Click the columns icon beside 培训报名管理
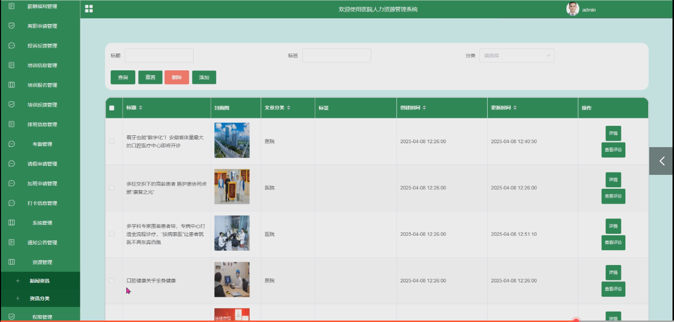Screen dimensions: 674x322 coord(11,85)
